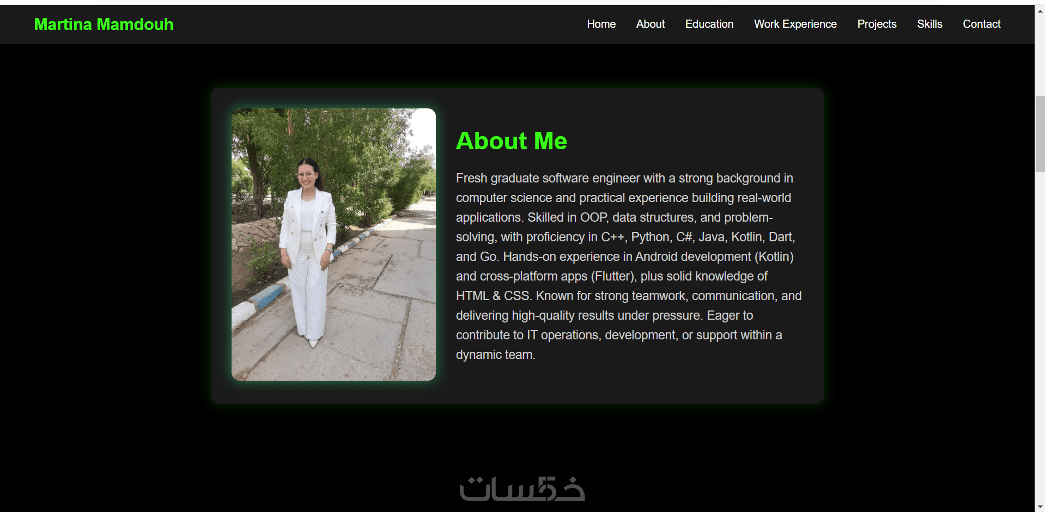Screen dimensions: 1045x512
Task: Jump to the Skills section link
Action: (x=929, y=24)
